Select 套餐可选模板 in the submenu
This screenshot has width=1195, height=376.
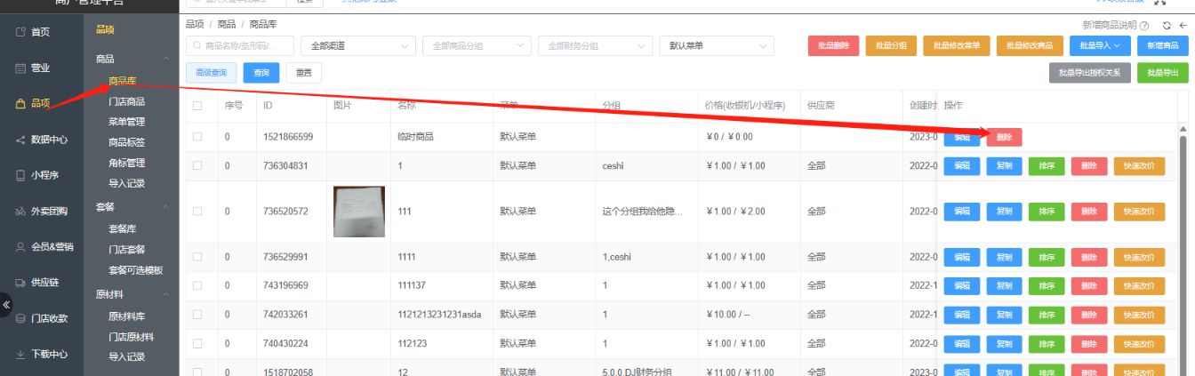click(136, 270)
